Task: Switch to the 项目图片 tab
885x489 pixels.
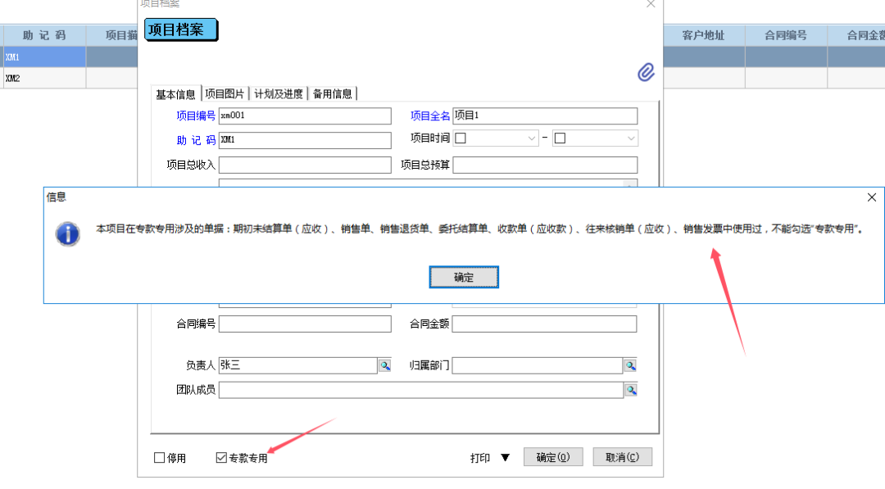Action: point(225,93)
